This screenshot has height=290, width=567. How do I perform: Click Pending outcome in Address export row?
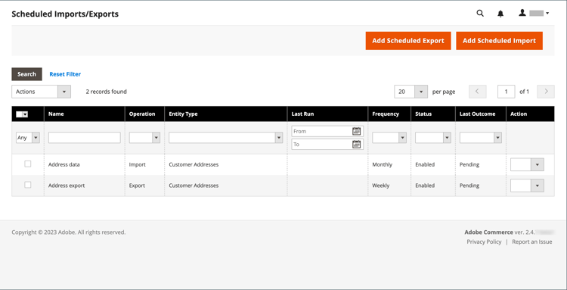469,186
